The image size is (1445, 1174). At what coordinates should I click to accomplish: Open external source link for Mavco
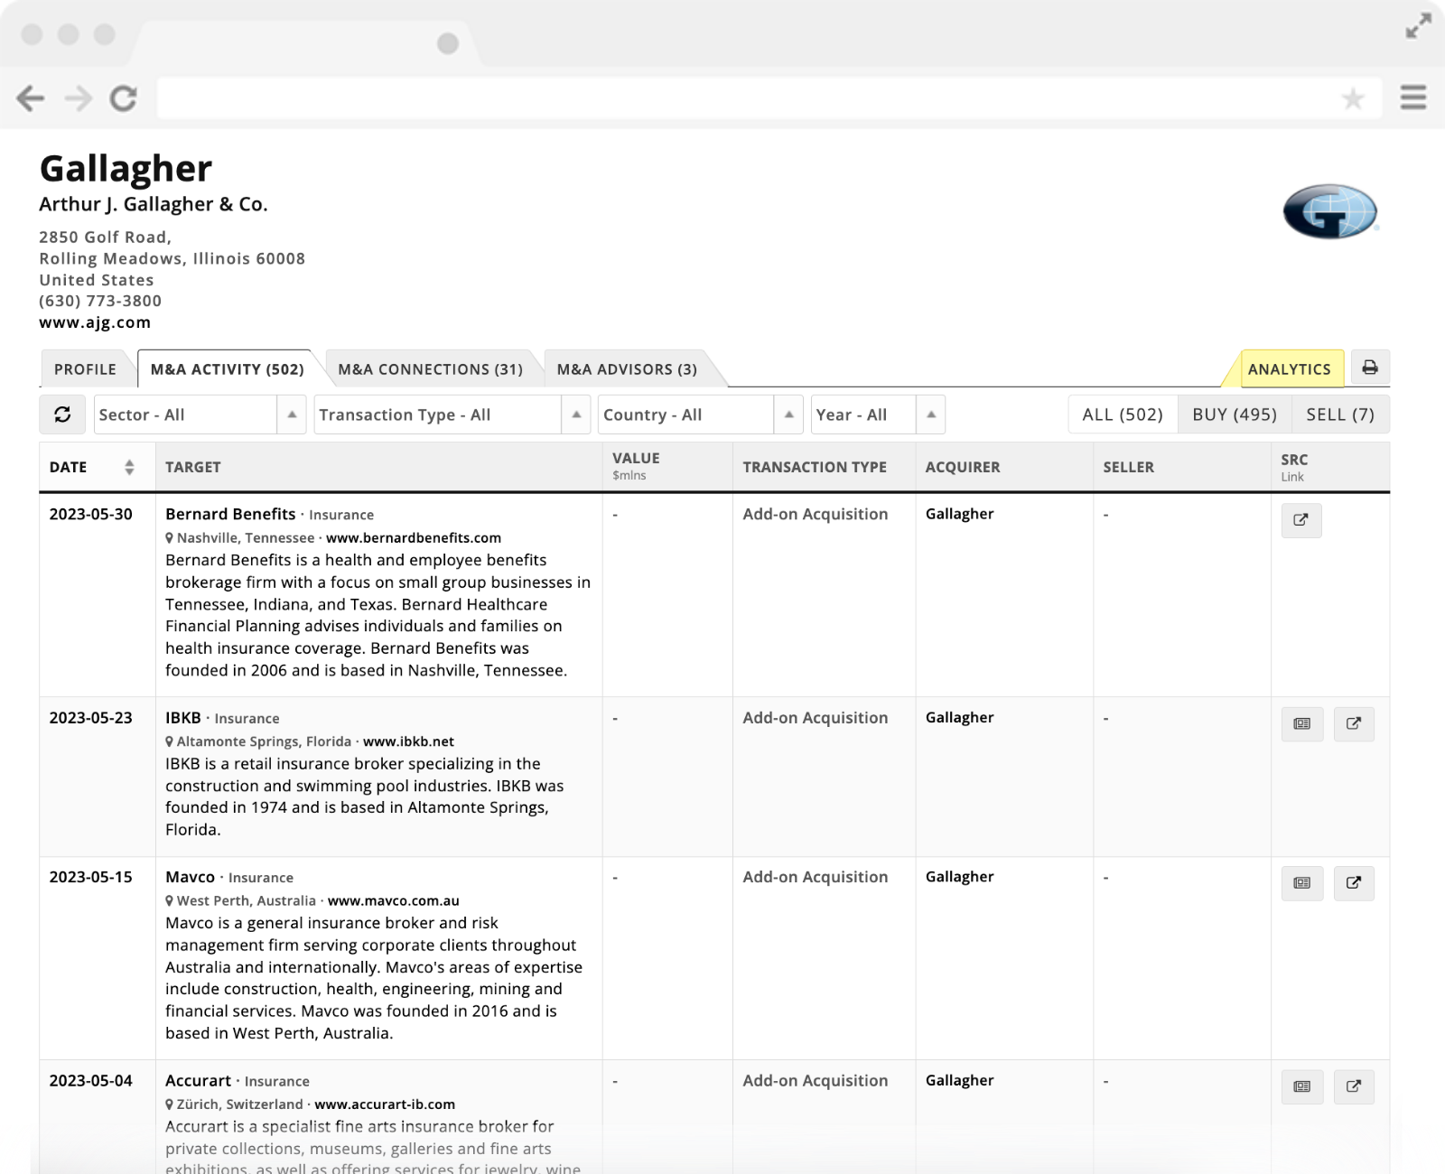(1353, 882)
